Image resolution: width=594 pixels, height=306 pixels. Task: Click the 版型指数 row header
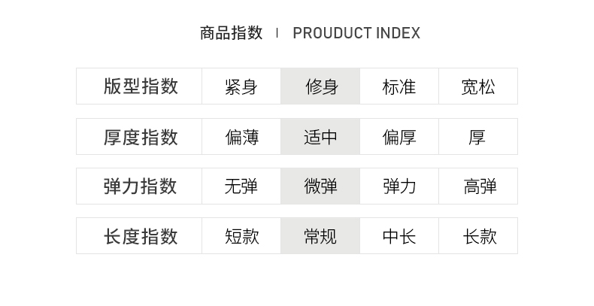(140, 86)
